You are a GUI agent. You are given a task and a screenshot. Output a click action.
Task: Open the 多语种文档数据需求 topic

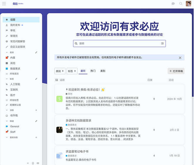(x=78, y=120)
